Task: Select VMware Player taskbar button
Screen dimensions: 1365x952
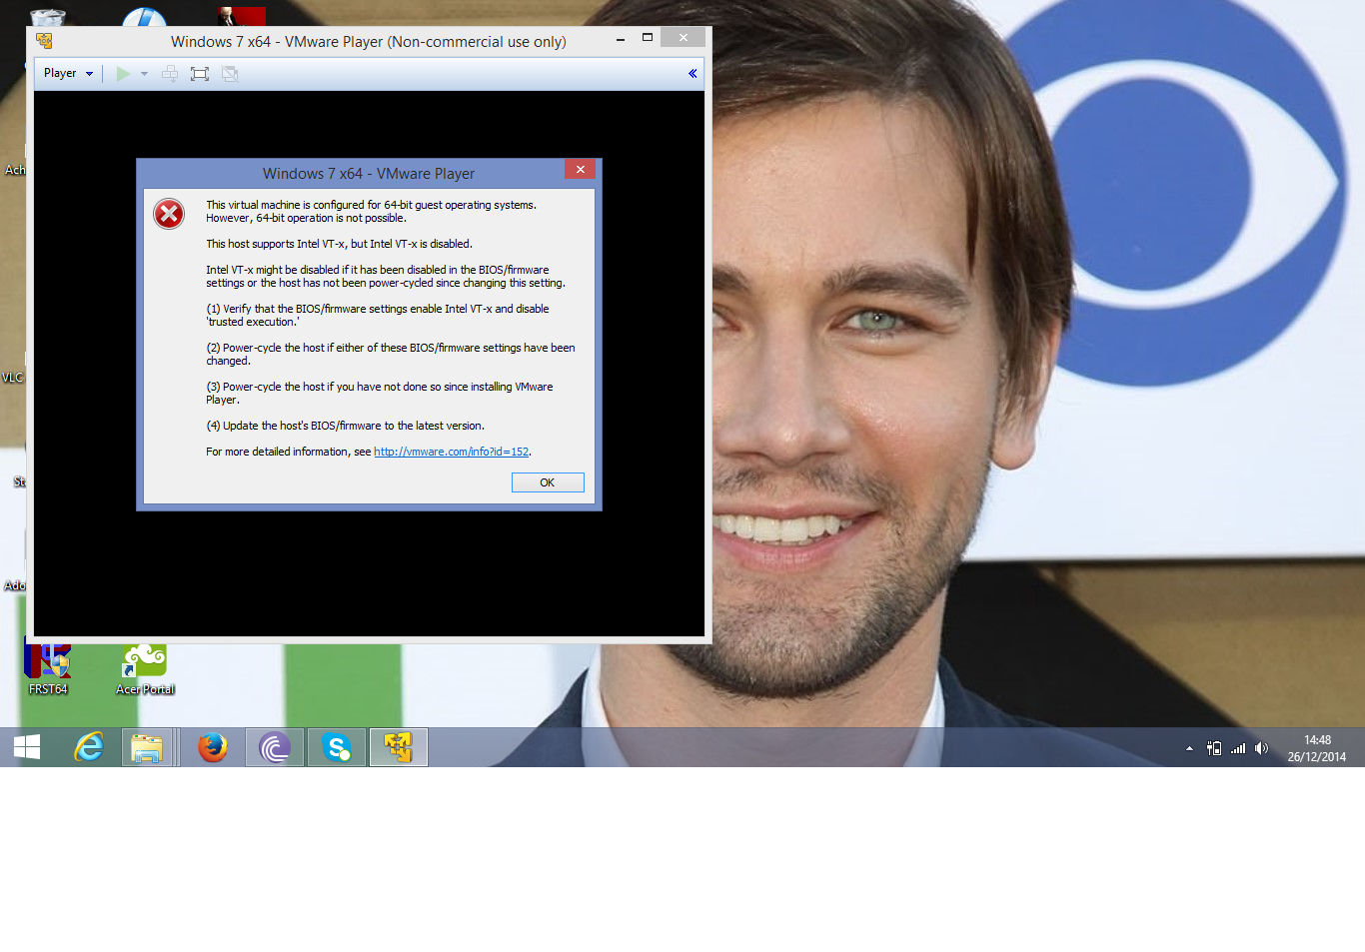Action: 399,747
